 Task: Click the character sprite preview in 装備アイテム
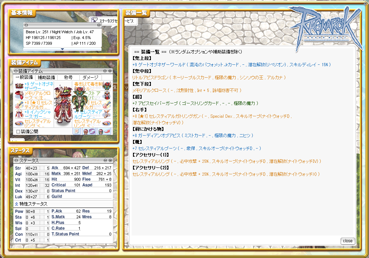click(x=63, y=104)
